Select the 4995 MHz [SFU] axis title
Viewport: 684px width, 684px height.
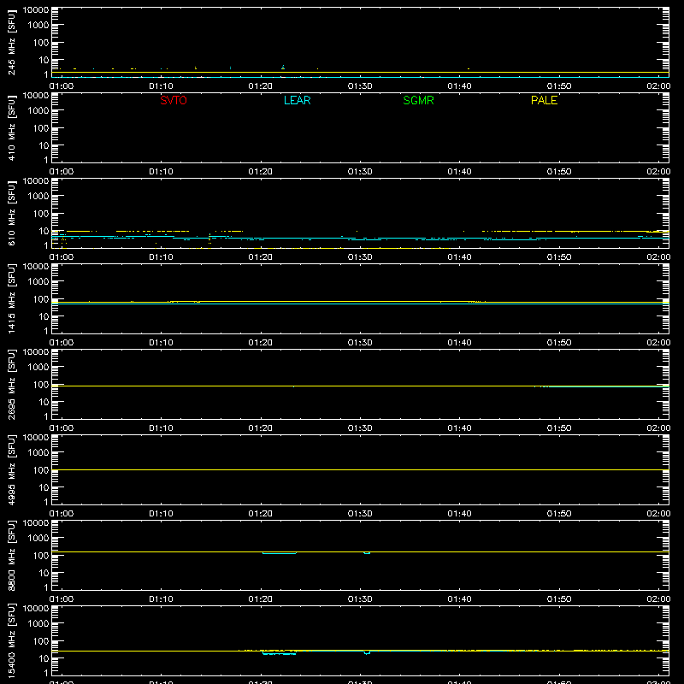(12, 470)
